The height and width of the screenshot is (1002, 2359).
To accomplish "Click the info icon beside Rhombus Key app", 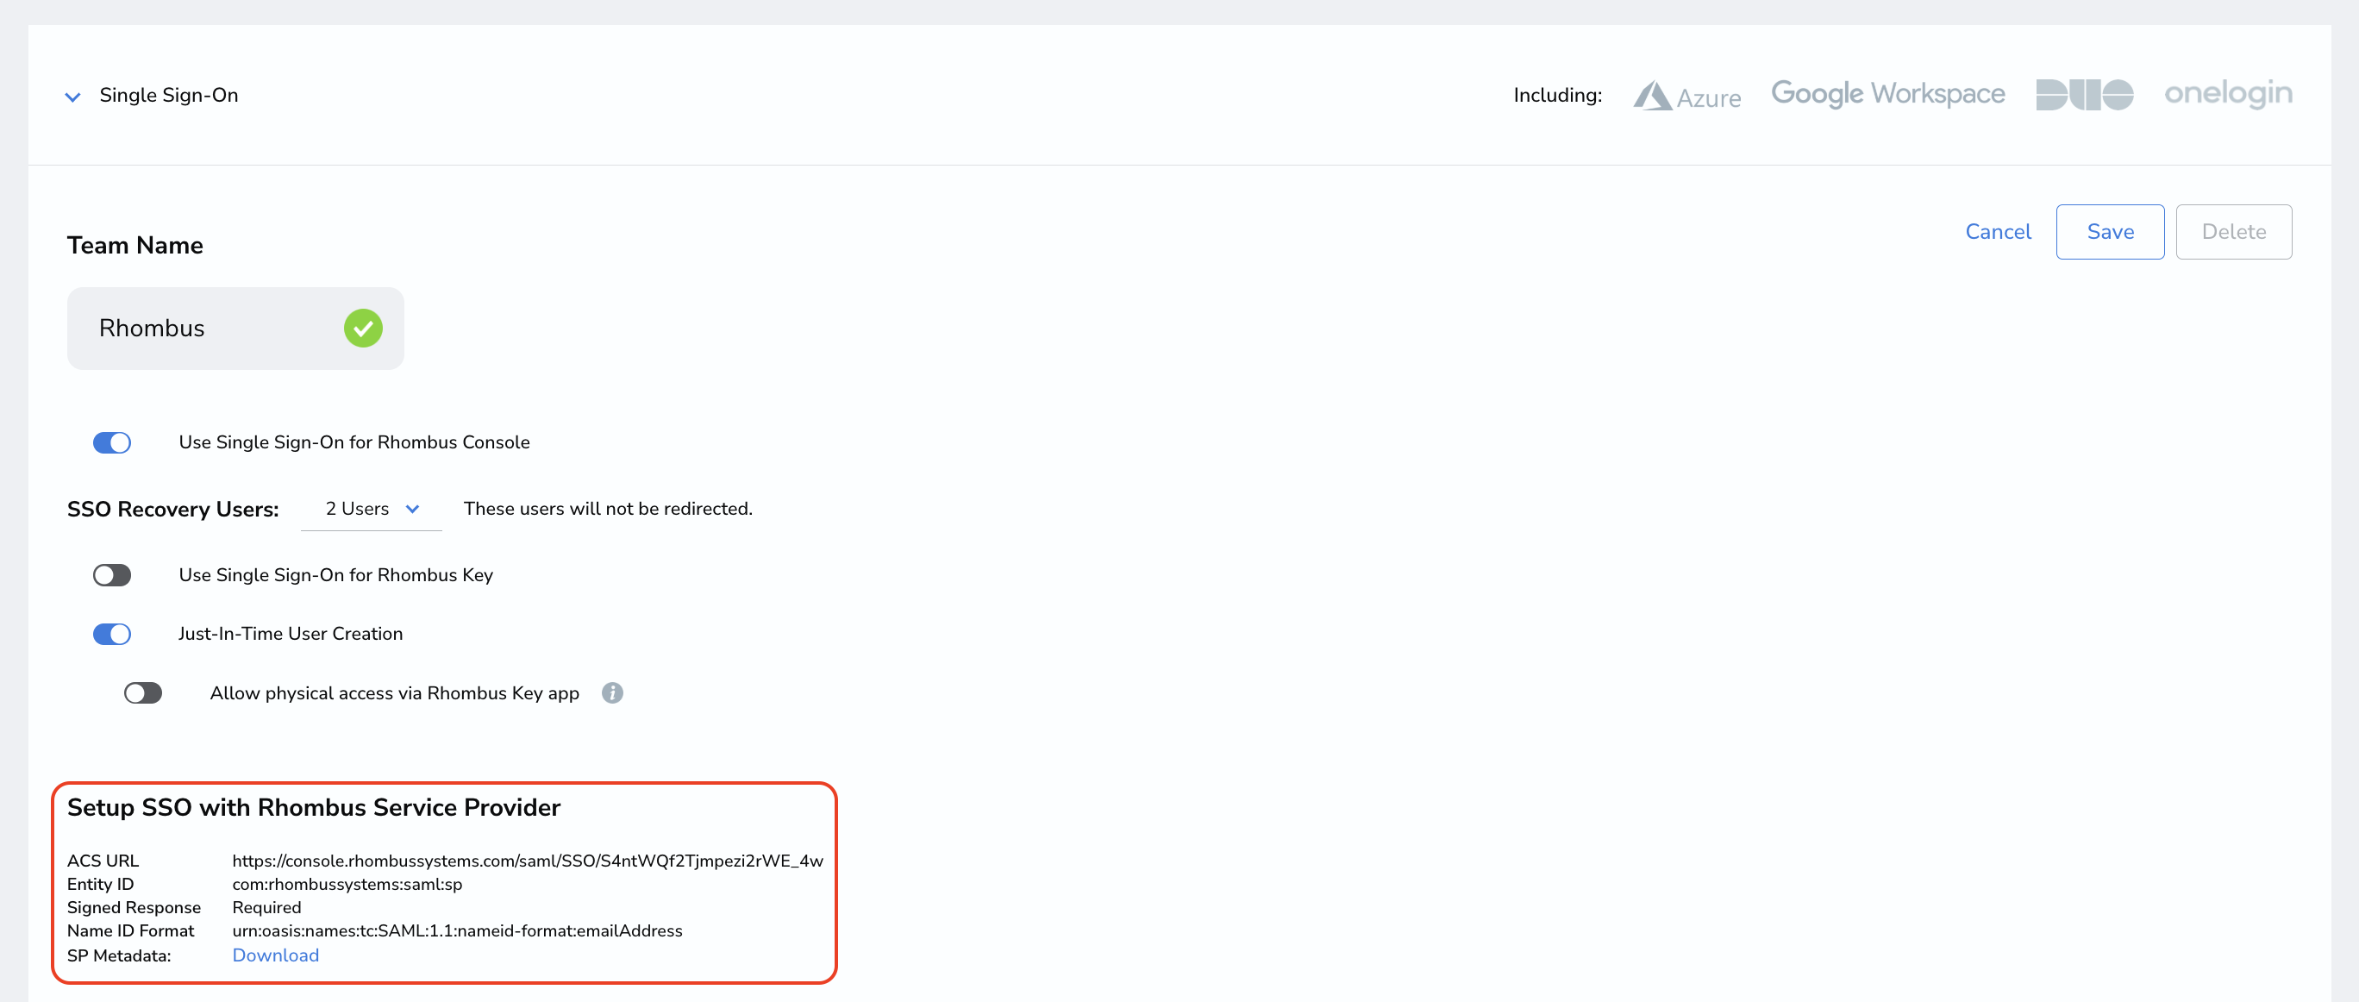I will (x=613, y=693).
